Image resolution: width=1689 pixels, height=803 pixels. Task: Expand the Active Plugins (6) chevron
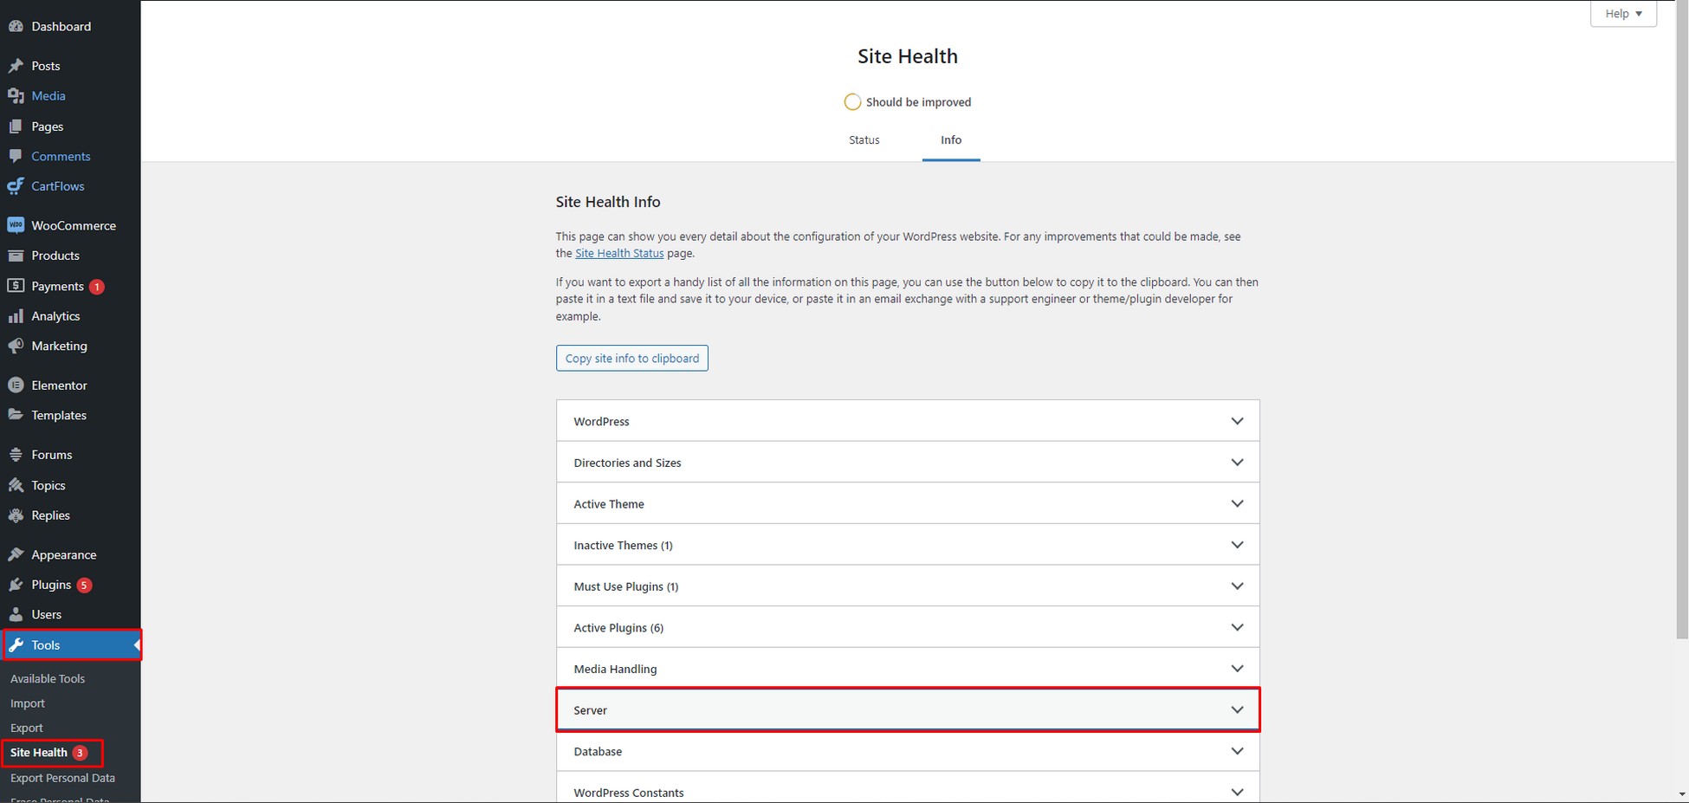pyautogui.click(x=1237, y=627)
